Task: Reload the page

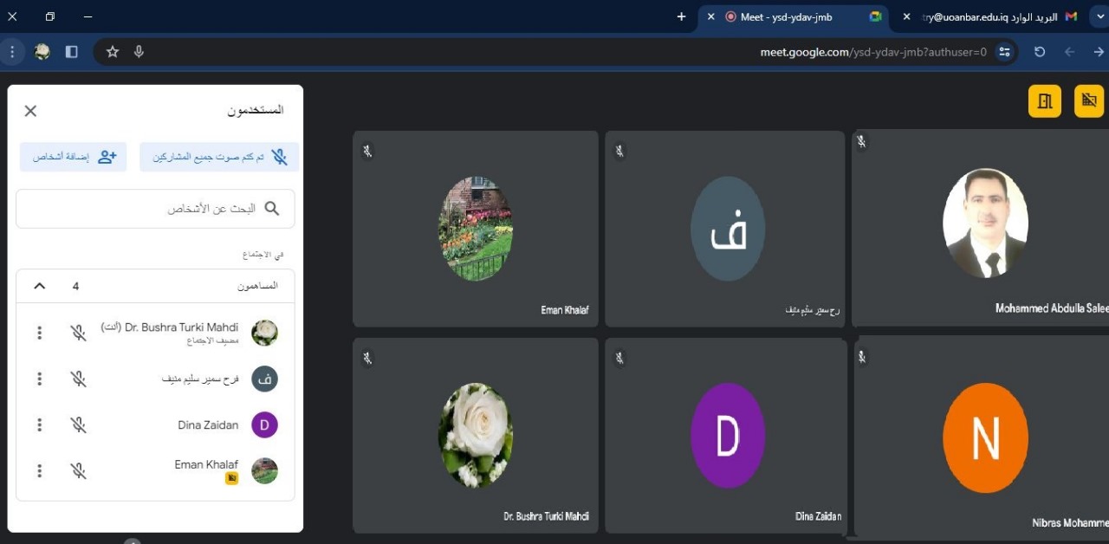Action: click(x=1040, y=52)
